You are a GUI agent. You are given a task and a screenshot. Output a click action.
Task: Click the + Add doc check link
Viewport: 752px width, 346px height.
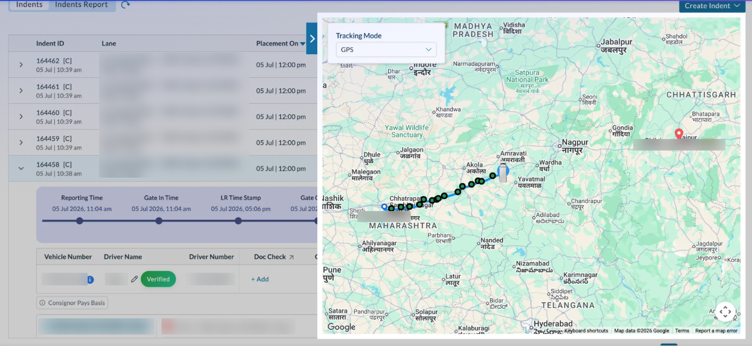pos(260,279)
